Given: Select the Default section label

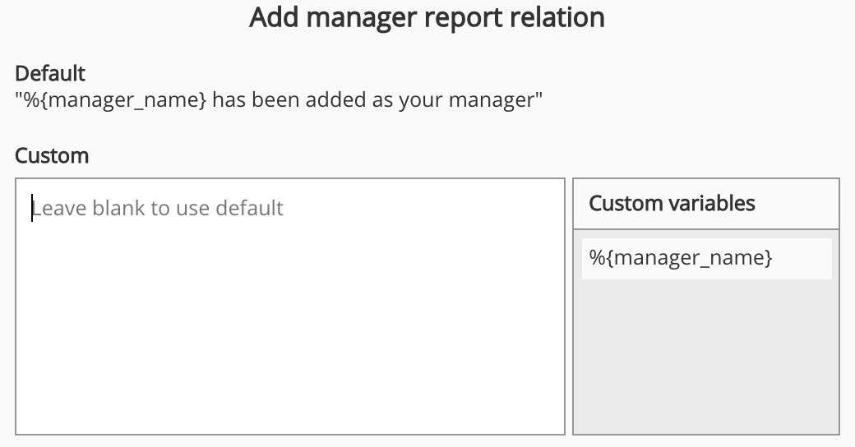Looking at the screenshot, I should [50, 73].
